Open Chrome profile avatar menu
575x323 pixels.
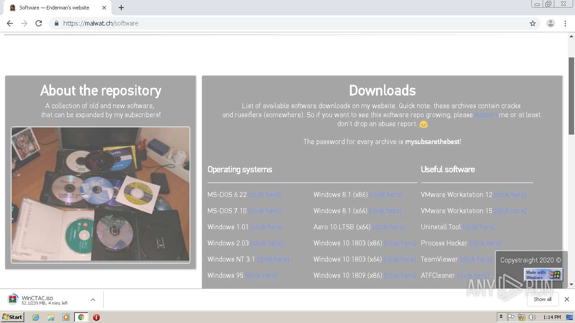pos(550,23)
